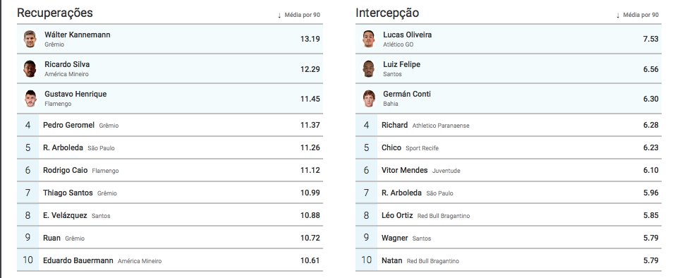
Task: Open Thiago Santos row in Recuperações
Action: coord(169,193)
